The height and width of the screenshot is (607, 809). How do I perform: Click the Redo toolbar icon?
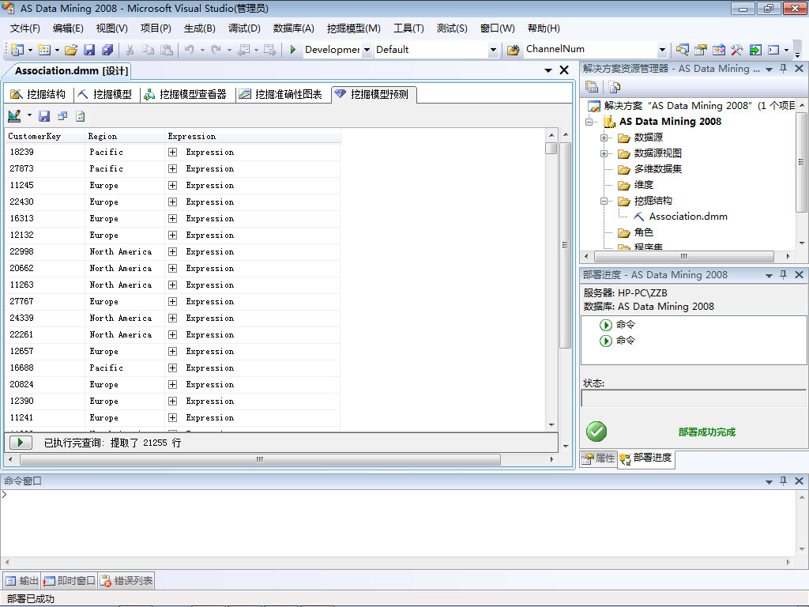216,50
